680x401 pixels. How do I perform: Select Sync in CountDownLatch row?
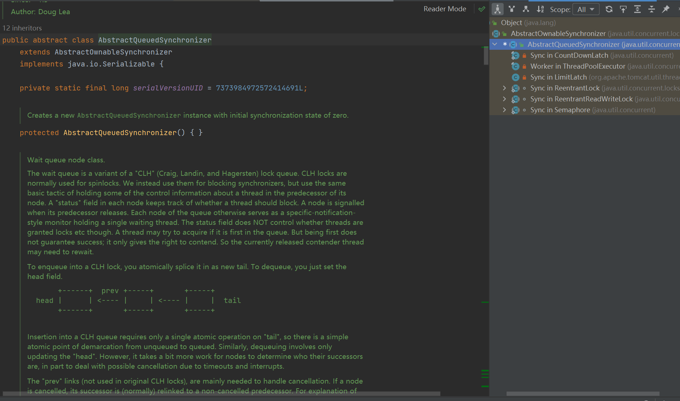585,55
